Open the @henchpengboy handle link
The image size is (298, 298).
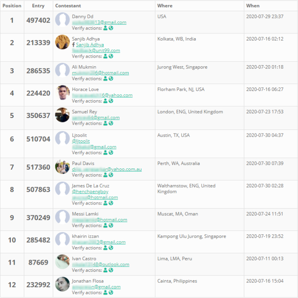click(x=90, y=192)
